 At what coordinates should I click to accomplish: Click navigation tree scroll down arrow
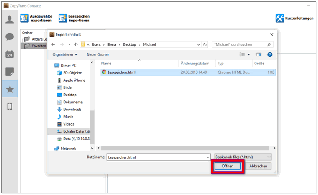(x=92, y=148)
